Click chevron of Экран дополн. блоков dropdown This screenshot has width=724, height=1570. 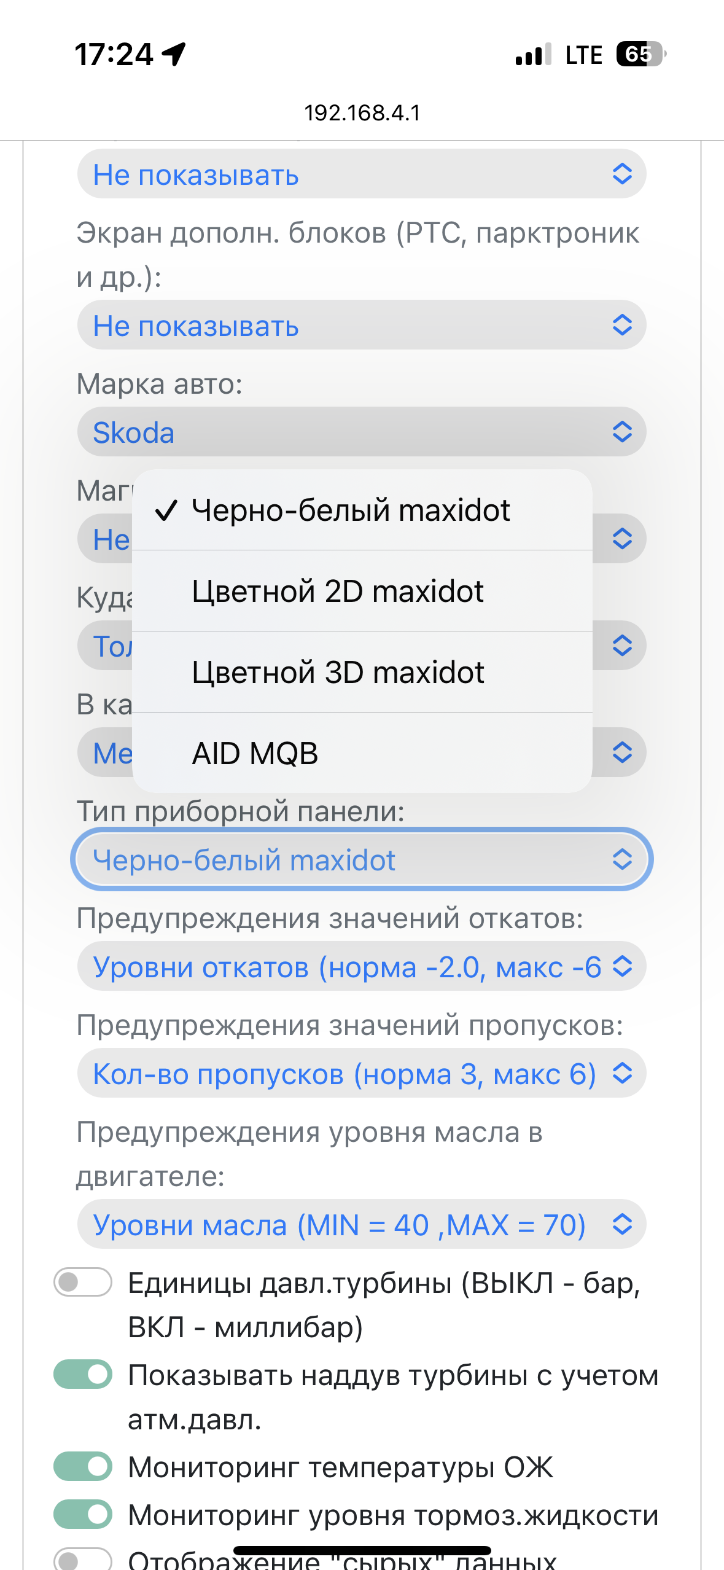(622, 325)
